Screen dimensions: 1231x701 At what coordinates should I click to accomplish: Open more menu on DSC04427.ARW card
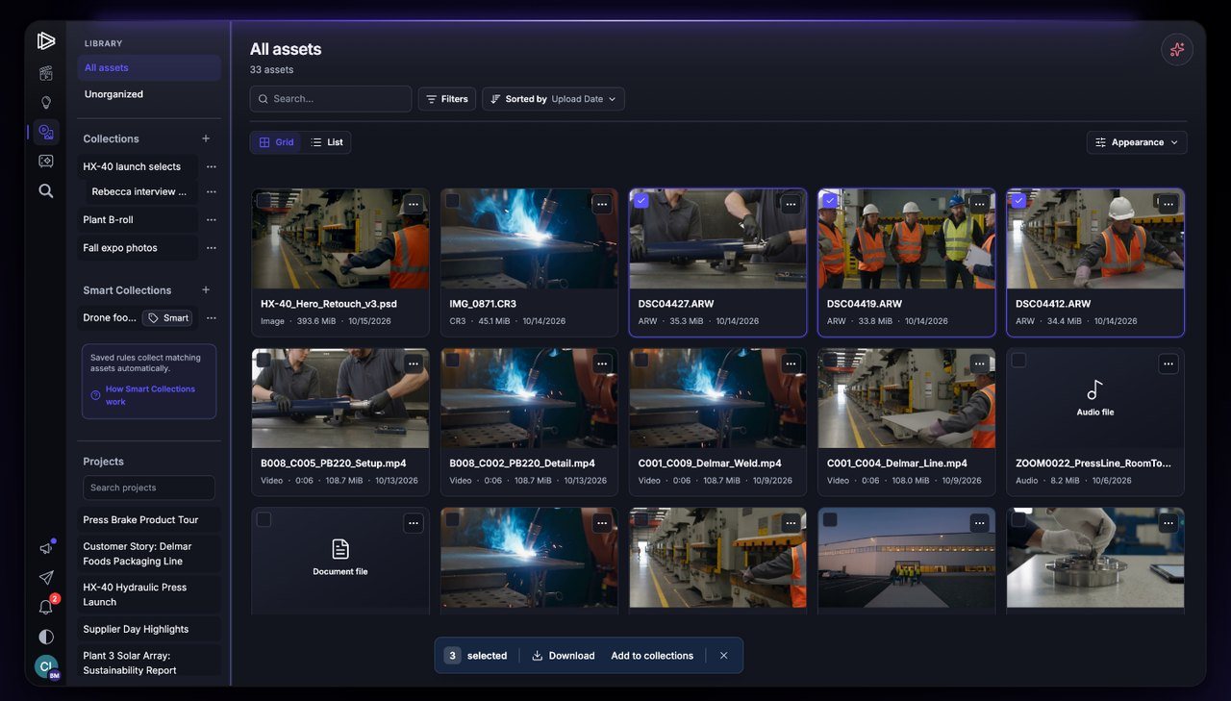pyautogui.click(x=791, y=204)
